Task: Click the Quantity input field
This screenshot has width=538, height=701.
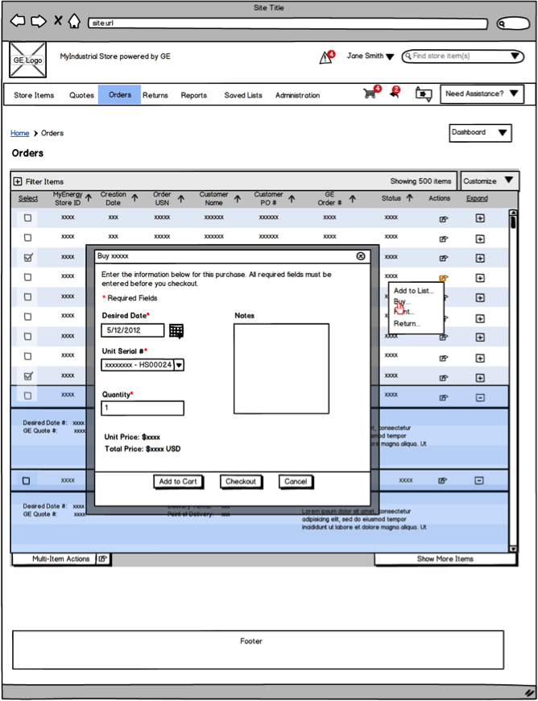Action: pyautogui.click(x=143, y=409)
